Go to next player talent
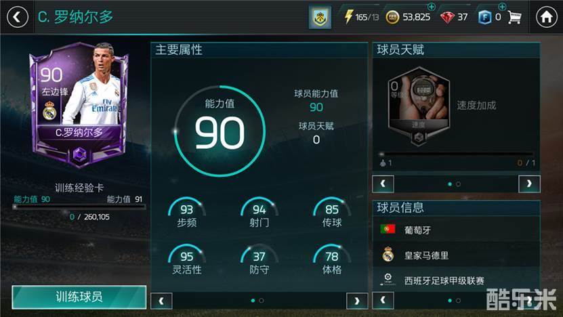 click(529, 184)
